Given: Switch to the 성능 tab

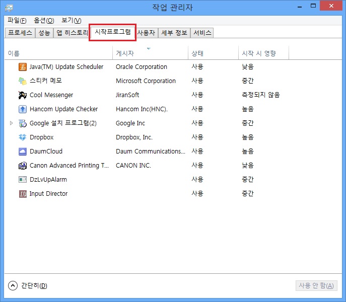Looking at the screenshot, I should 44,33.
